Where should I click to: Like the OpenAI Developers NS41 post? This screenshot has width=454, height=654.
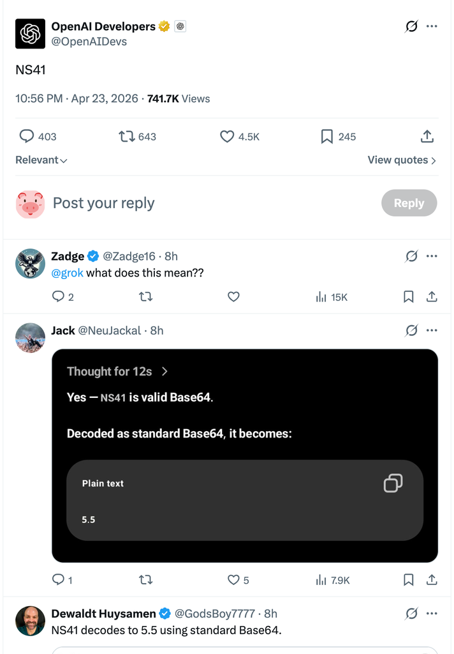(x=227, y=136)
